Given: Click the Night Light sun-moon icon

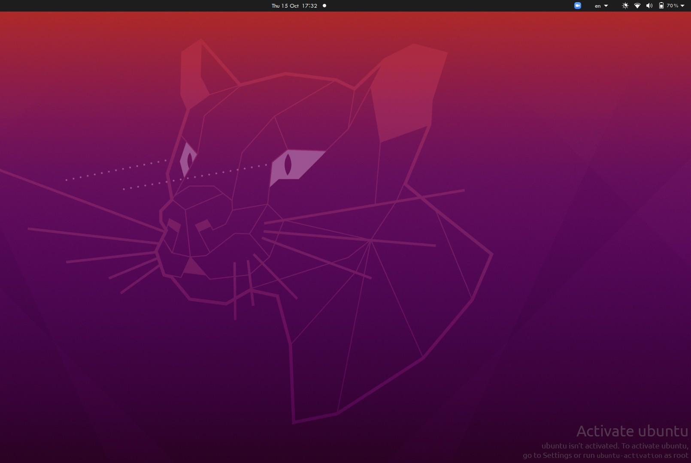Looking at the screenshot, I should coord(625,6).
